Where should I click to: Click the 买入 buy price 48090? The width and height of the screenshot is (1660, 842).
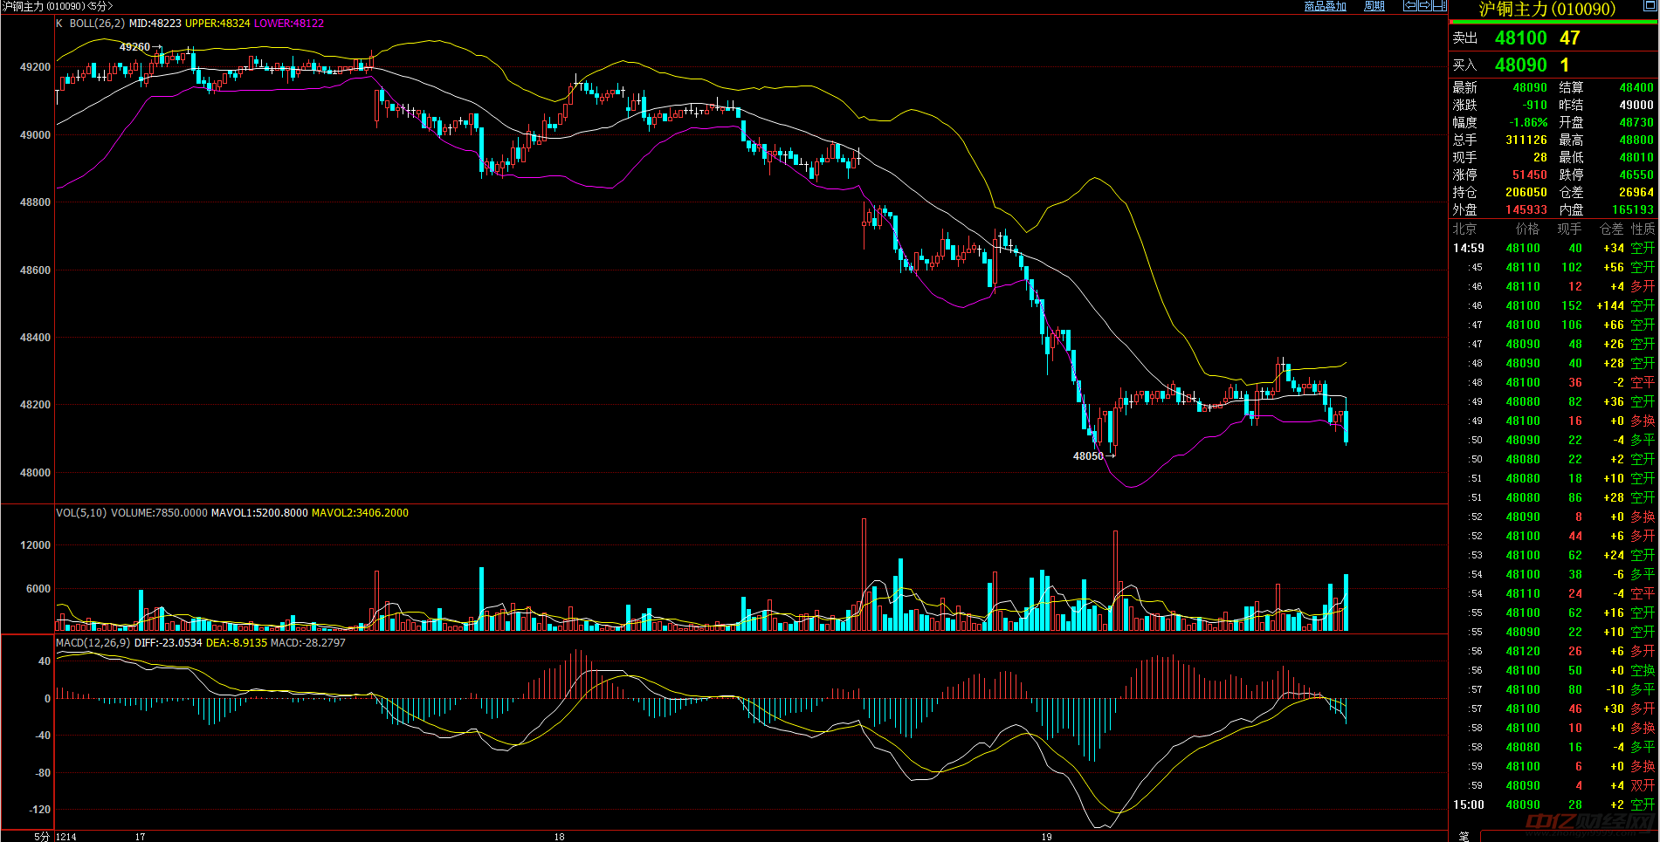(1520, 65)
